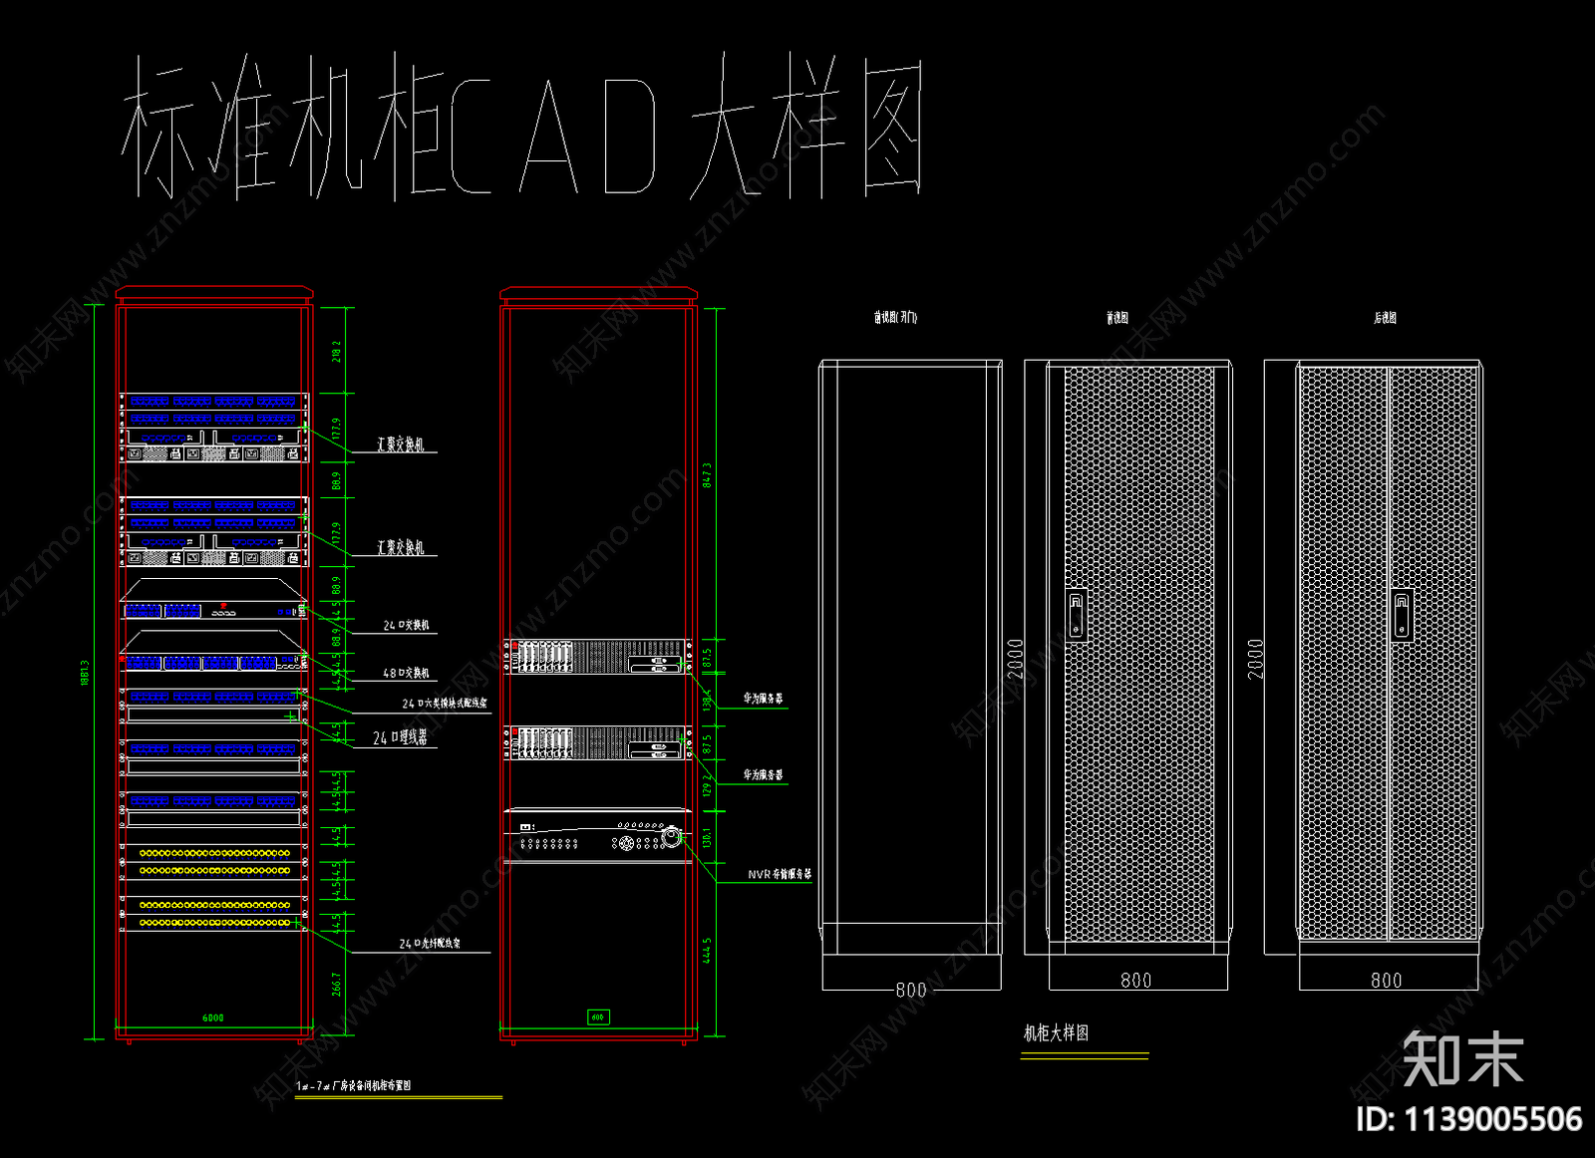This screenshot has height=1158, width=1595.
Task: Select the 800 width under open-door cabinet view
Action: click(x=910, y=990)
